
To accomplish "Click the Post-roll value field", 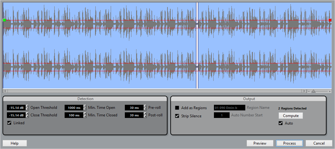I will 134,115.
